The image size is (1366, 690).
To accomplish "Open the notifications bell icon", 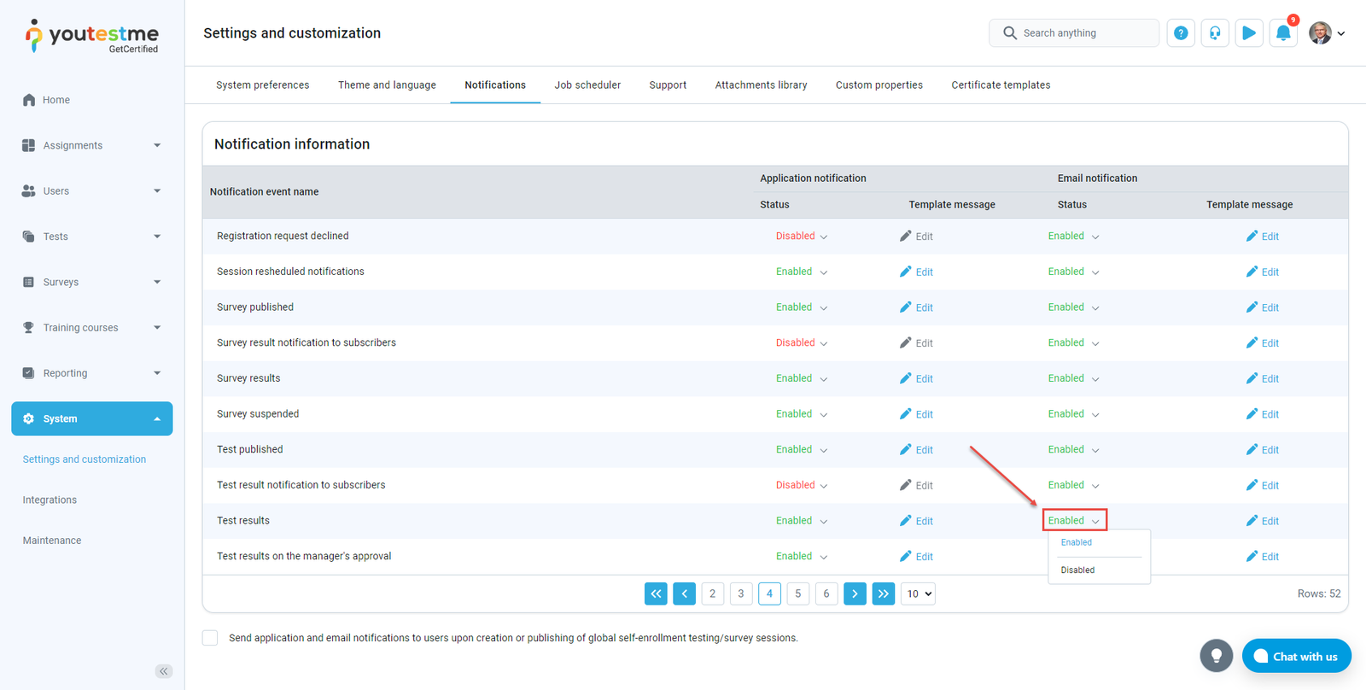I will coord(1283,33).
